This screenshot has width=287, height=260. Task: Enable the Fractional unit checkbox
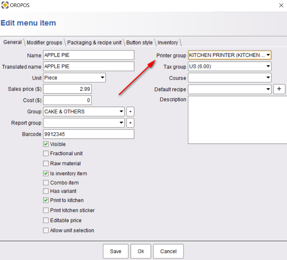coord(46,153)
